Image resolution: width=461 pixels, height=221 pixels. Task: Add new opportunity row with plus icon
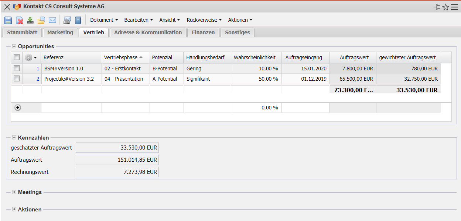(17, 108)
